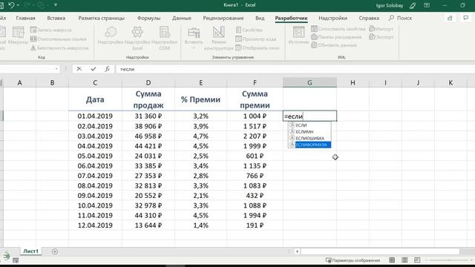
Task: Click the Дата header cell
Action: (x=95, y=99)
